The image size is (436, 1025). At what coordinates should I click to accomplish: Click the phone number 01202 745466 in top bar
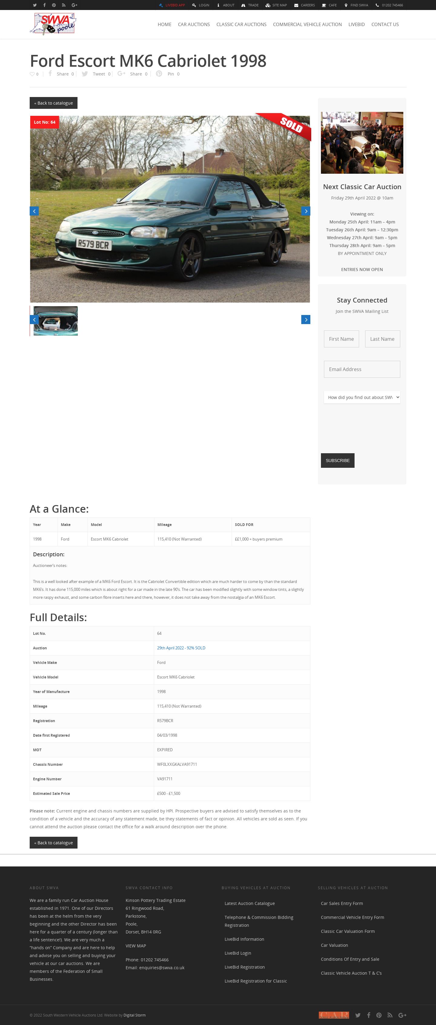pyautogui.click(x=389, y=5)
